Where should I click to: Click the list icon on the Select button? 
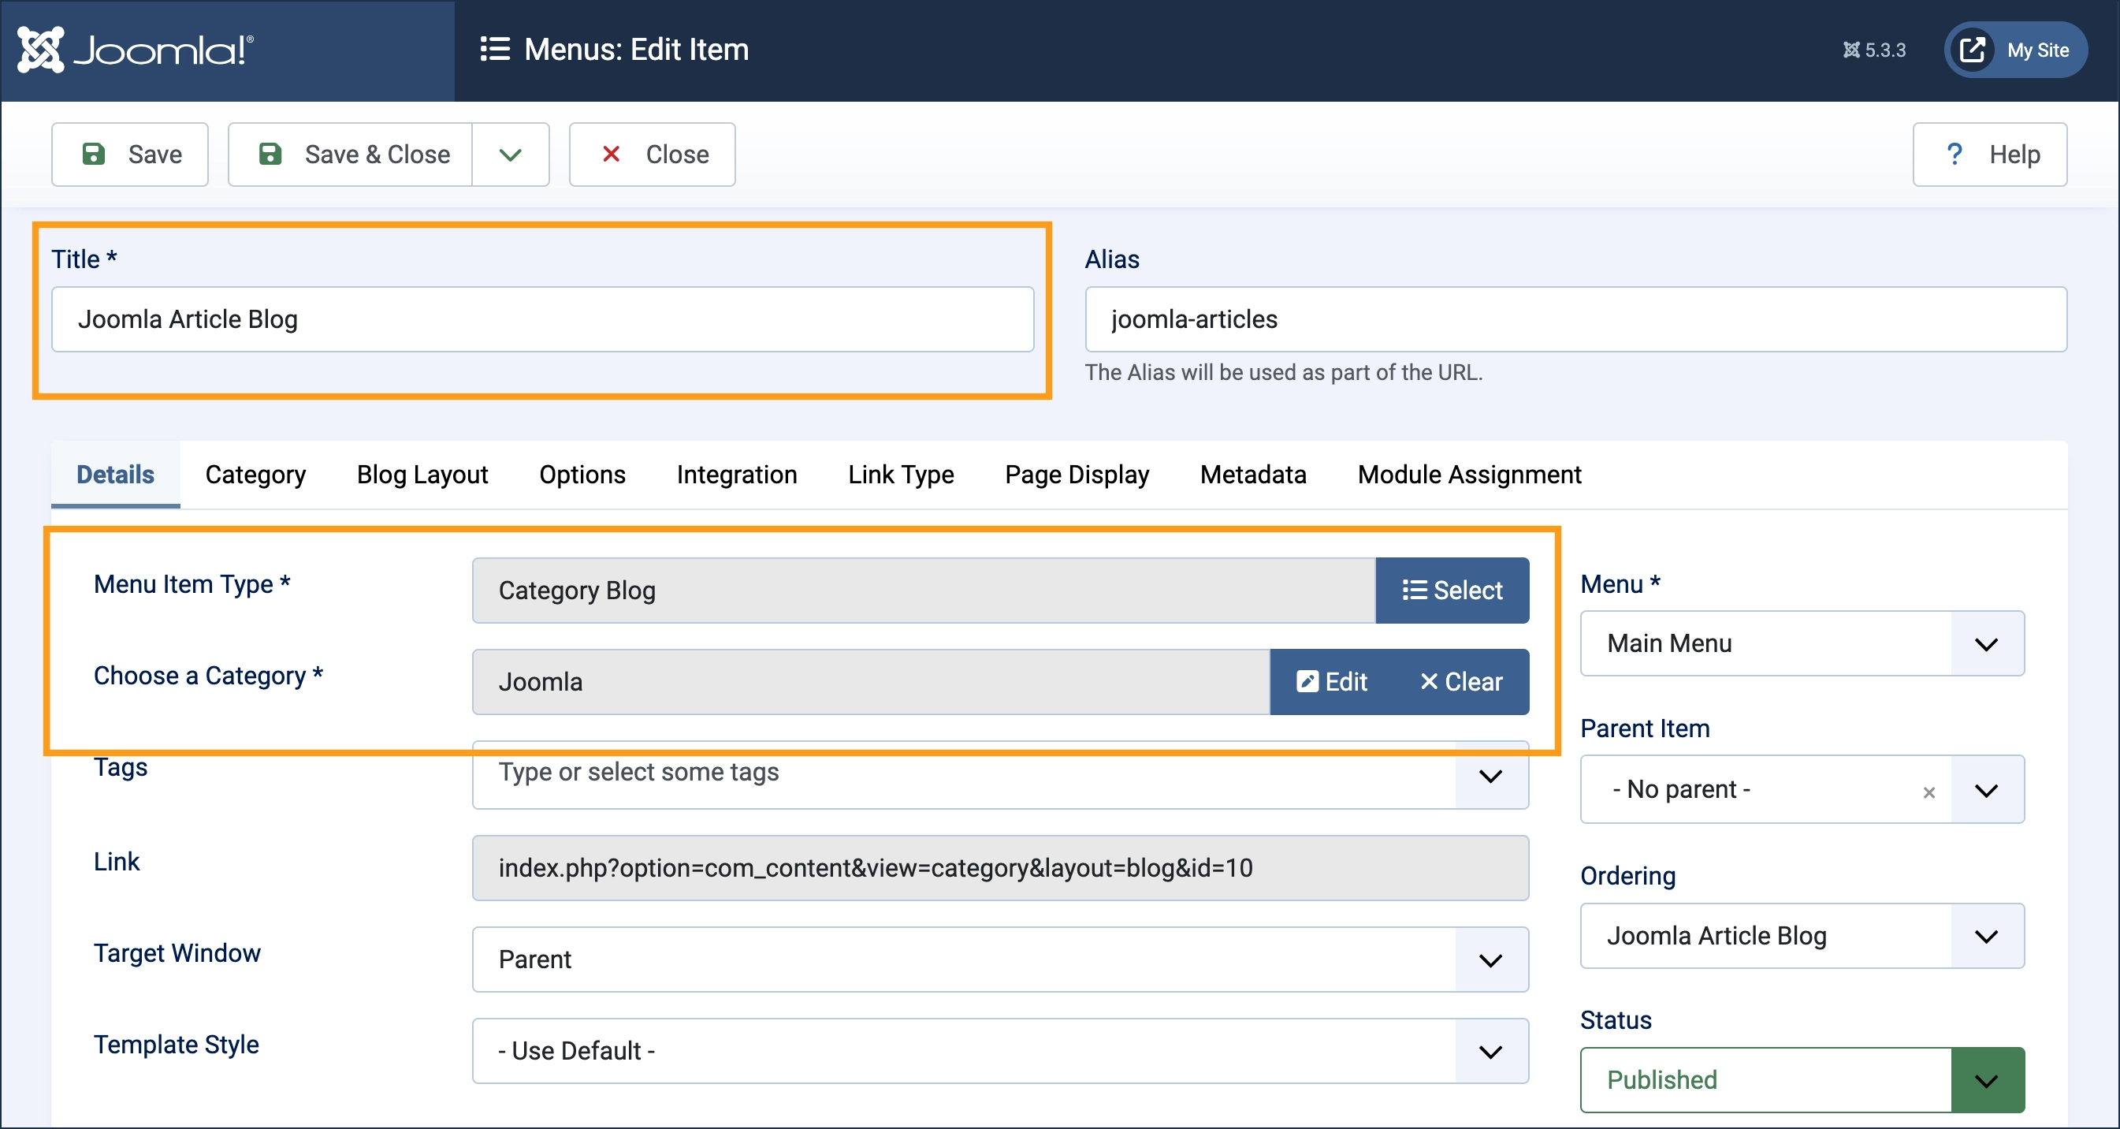[x=1414, y=590]
